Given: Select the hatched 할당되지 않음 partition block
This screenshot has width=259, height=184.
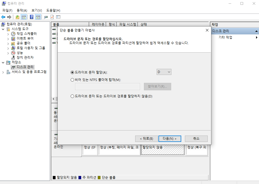Looking at the screenshot, I should 163,150.
